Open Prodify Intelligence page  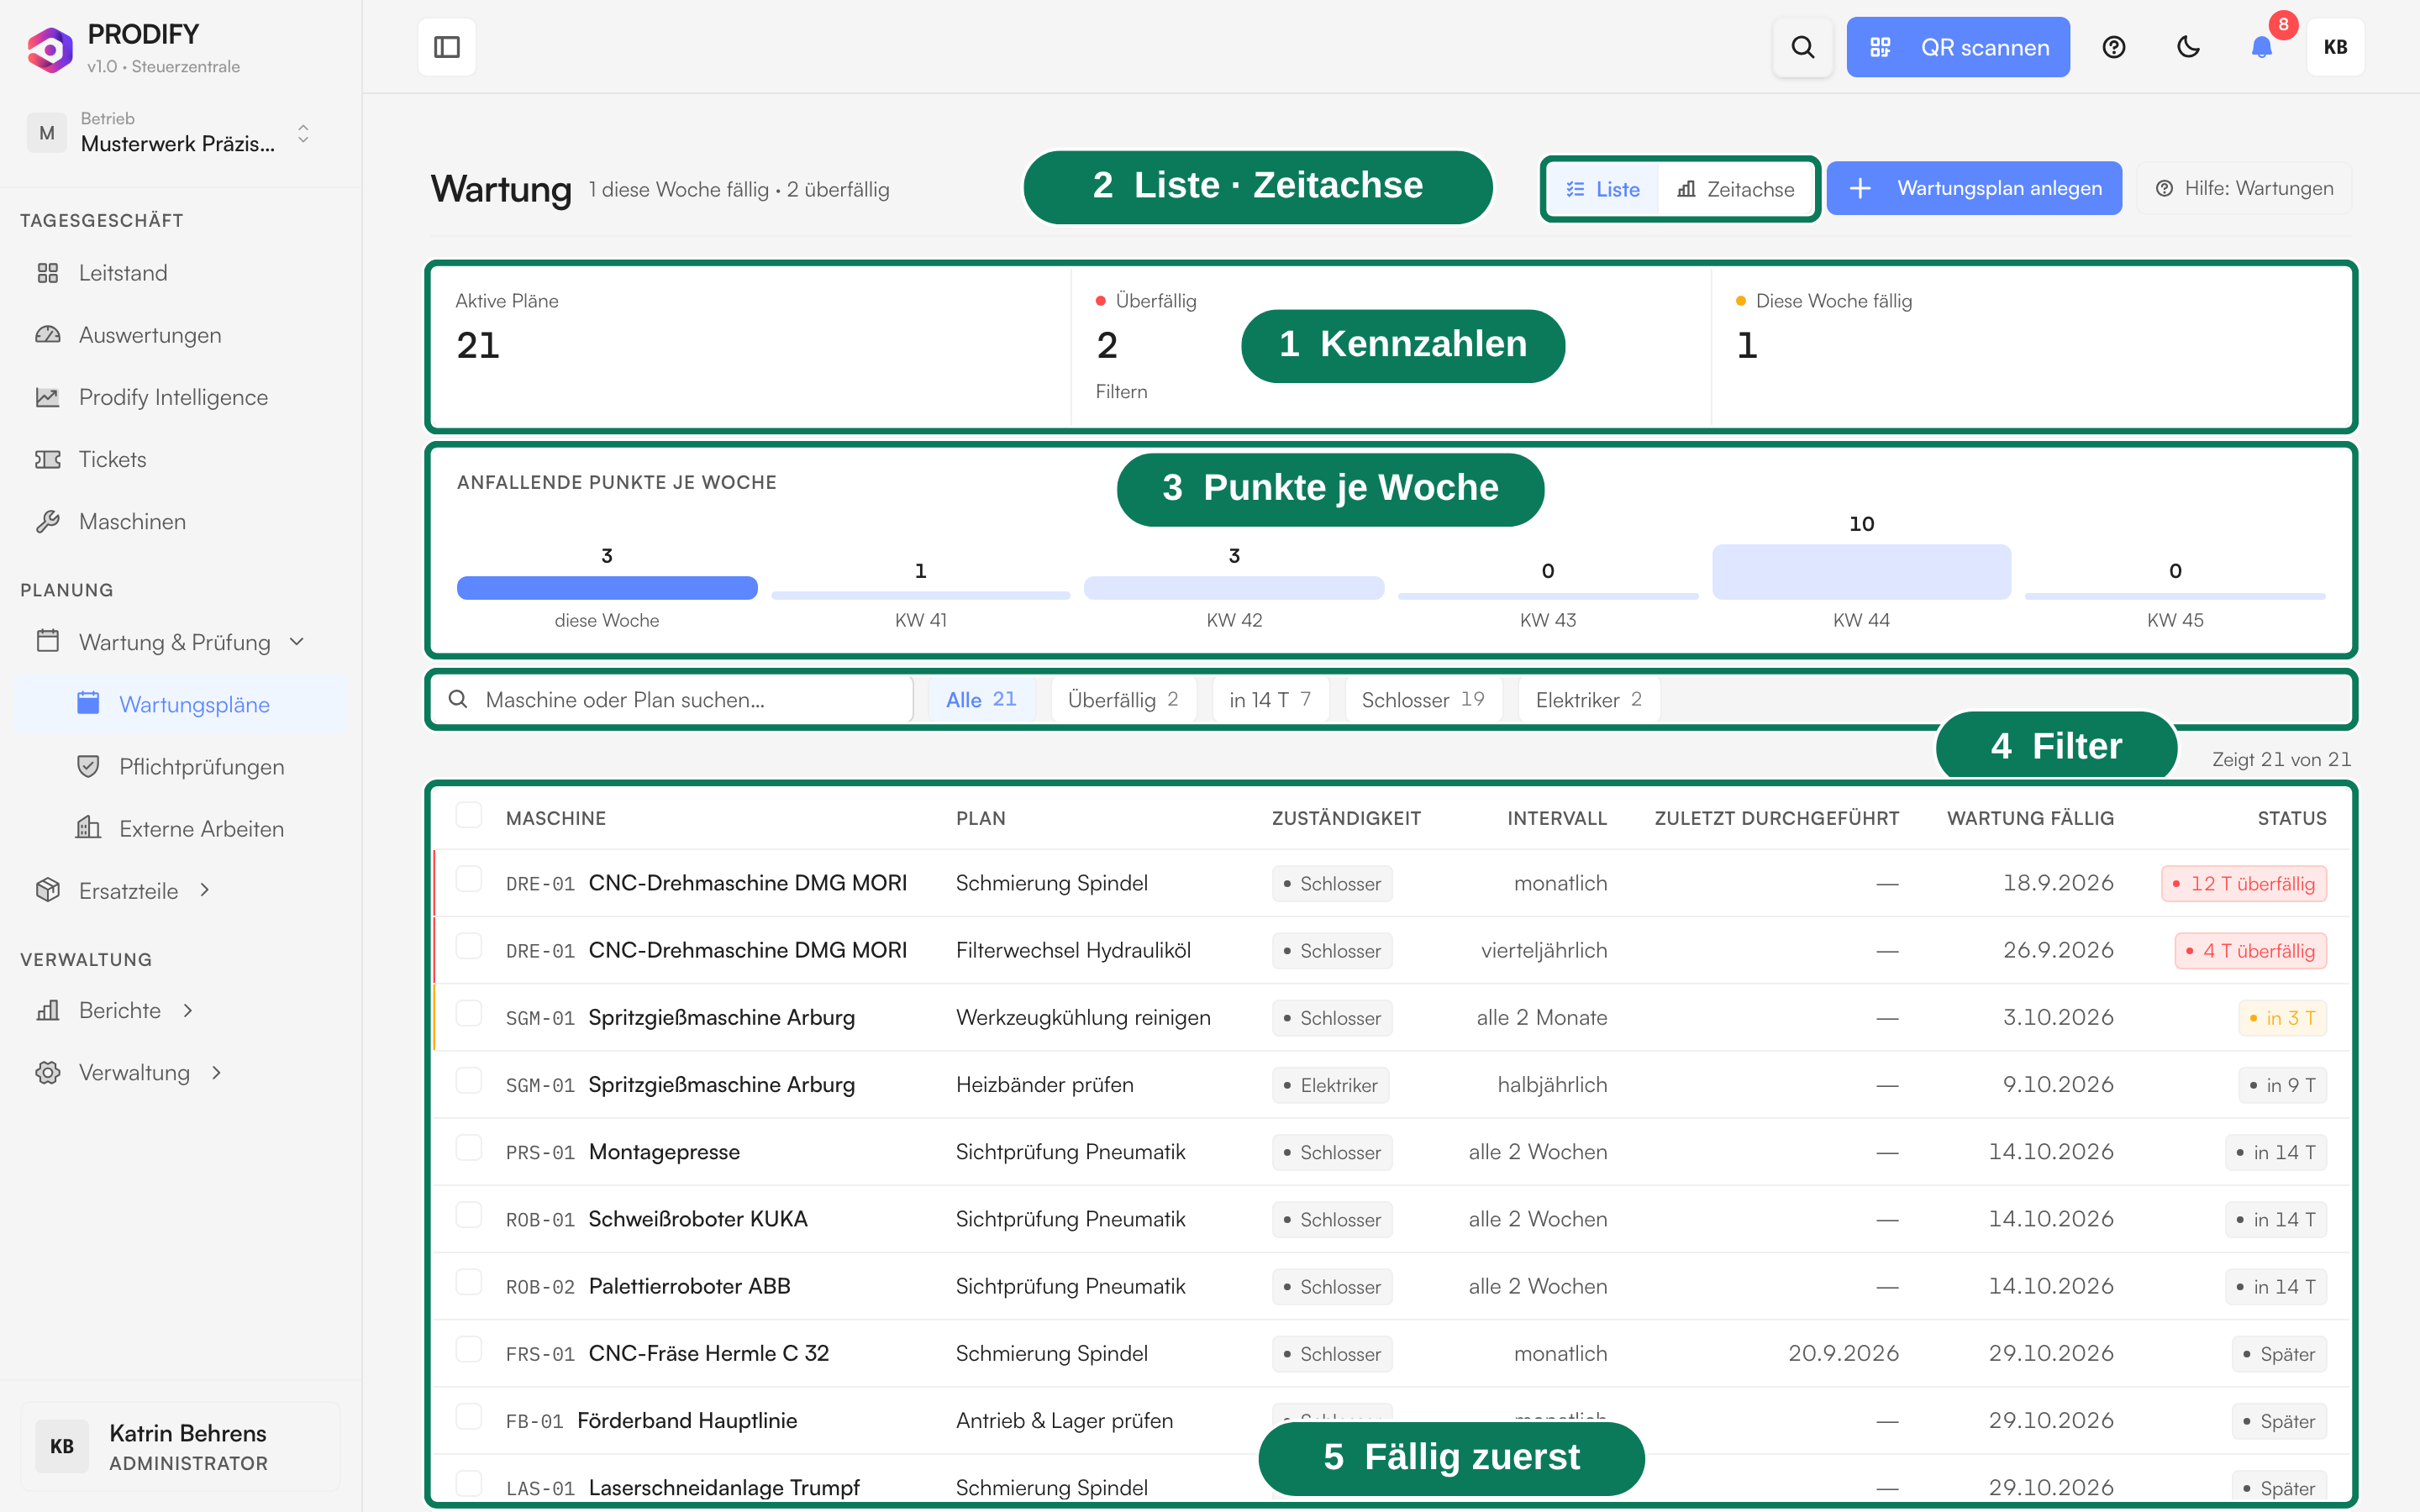(x=180, y=397)
